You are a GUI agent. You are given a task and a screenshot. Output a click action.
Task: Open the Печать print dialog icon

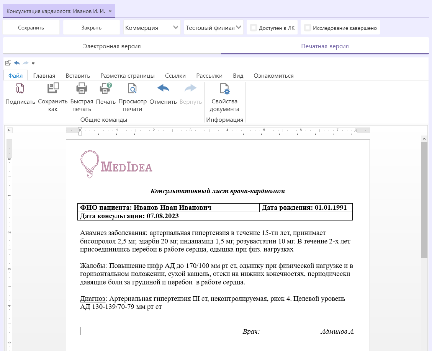106,89
